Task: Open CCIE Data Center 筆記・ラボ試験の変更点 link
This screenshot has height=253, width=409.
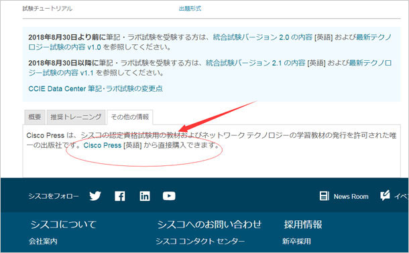Action: coord(95,89)
